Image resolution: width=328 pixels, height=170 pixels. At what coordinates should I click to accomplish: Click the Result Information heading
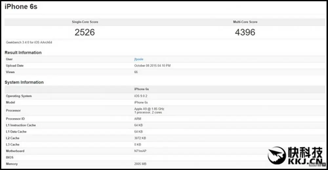tap(23, 53)
